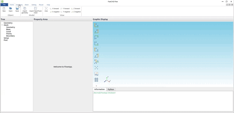This screenshot has width=234, height=113.
Task: Click the XYZ orientation axes widget
Action: coord(107,79)
